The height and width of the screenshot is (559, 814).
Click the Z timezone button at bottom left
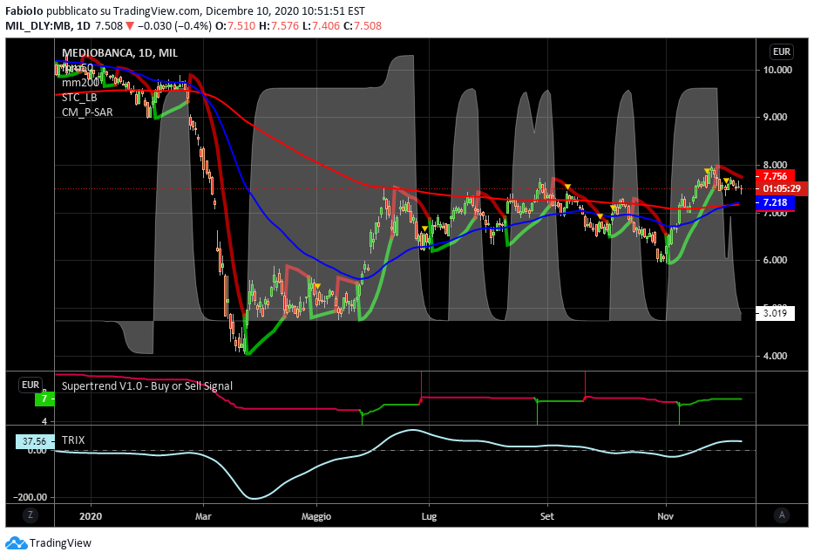pyautogui.click(x=31, y=515)
